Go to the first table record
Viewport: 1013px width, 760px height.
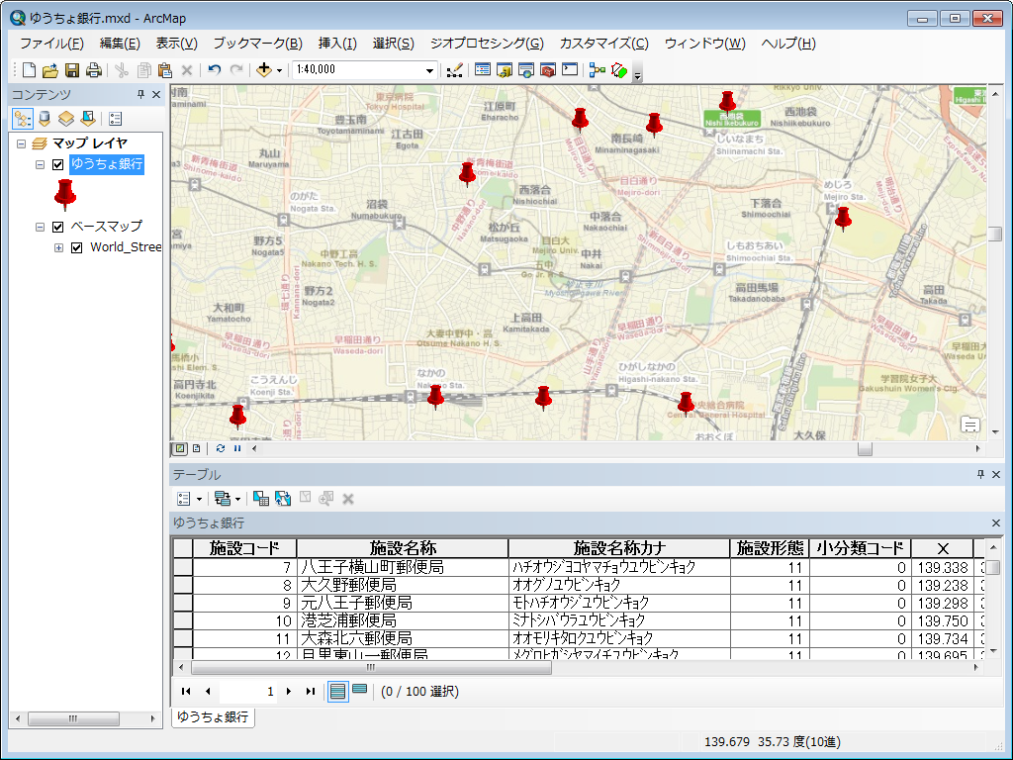[186, 692]
